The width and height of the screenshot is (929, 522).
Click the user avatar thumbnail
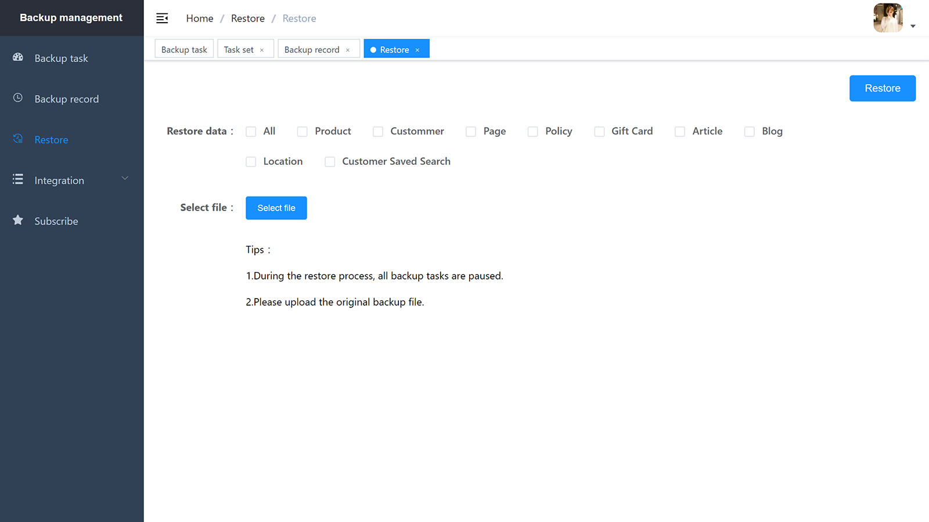pos(888,18)
